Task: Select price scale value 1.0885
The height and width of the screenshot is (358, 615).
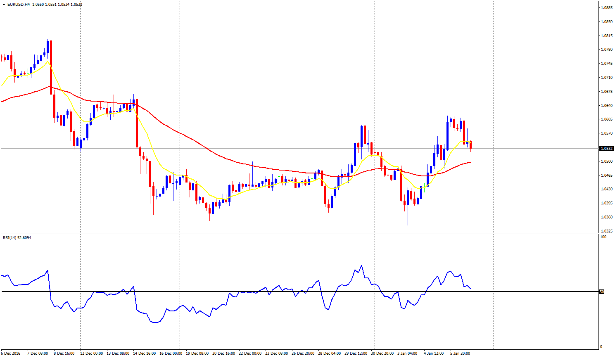Action: (x=607, y=8)
